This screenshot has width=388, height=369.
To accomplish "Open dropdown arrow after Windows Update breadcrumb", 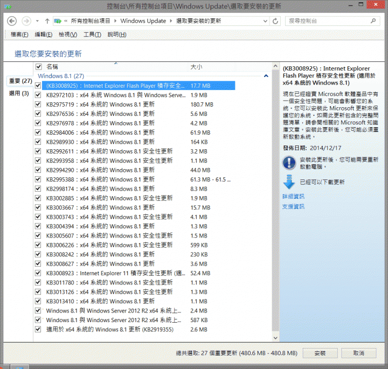I will (x=171, y=21).
